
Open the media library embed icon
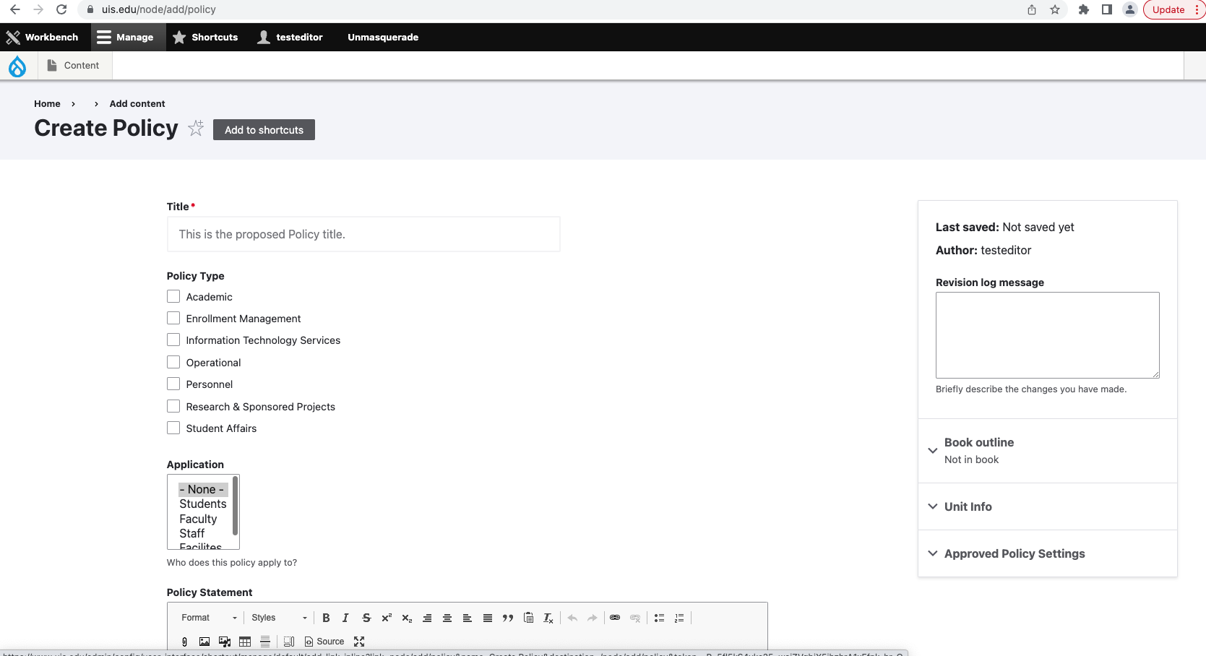[x=225, y=642]
